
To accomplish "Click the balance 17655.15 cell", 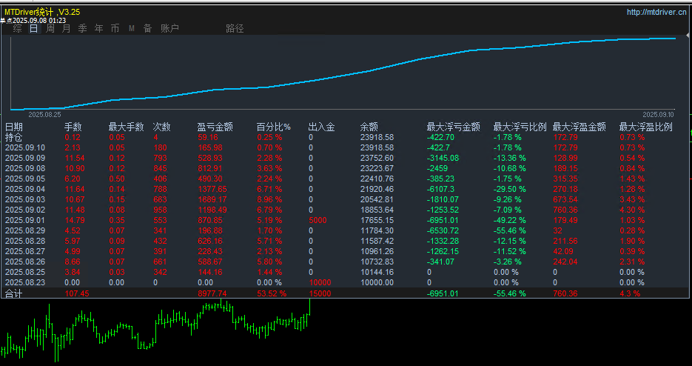I will [x=377, y=220].
